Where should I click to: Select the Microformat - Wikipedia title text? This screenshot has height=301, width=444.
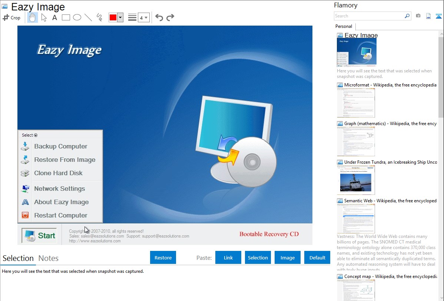(390, 85)
